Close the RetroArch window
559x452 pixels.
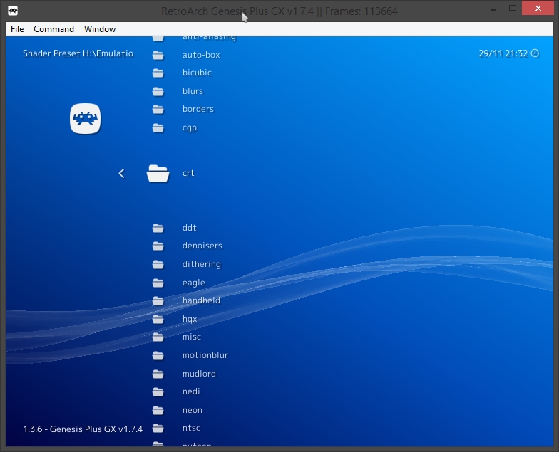538,9
